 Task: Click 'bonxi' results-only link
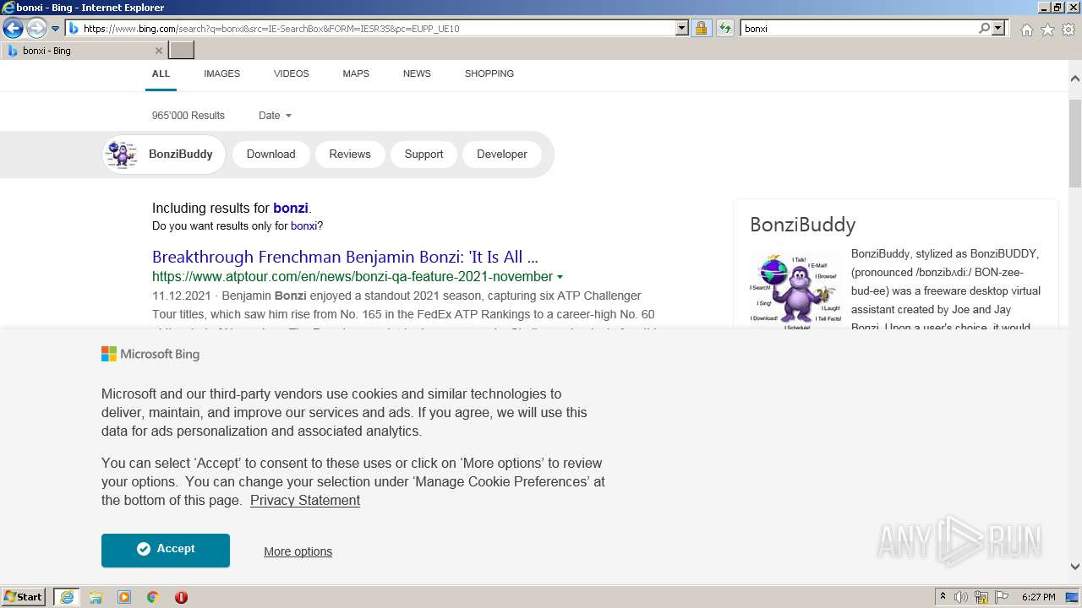click(303, 226)
